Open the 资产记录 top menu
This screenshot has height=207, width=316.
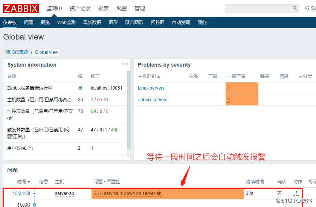(80, 8)
